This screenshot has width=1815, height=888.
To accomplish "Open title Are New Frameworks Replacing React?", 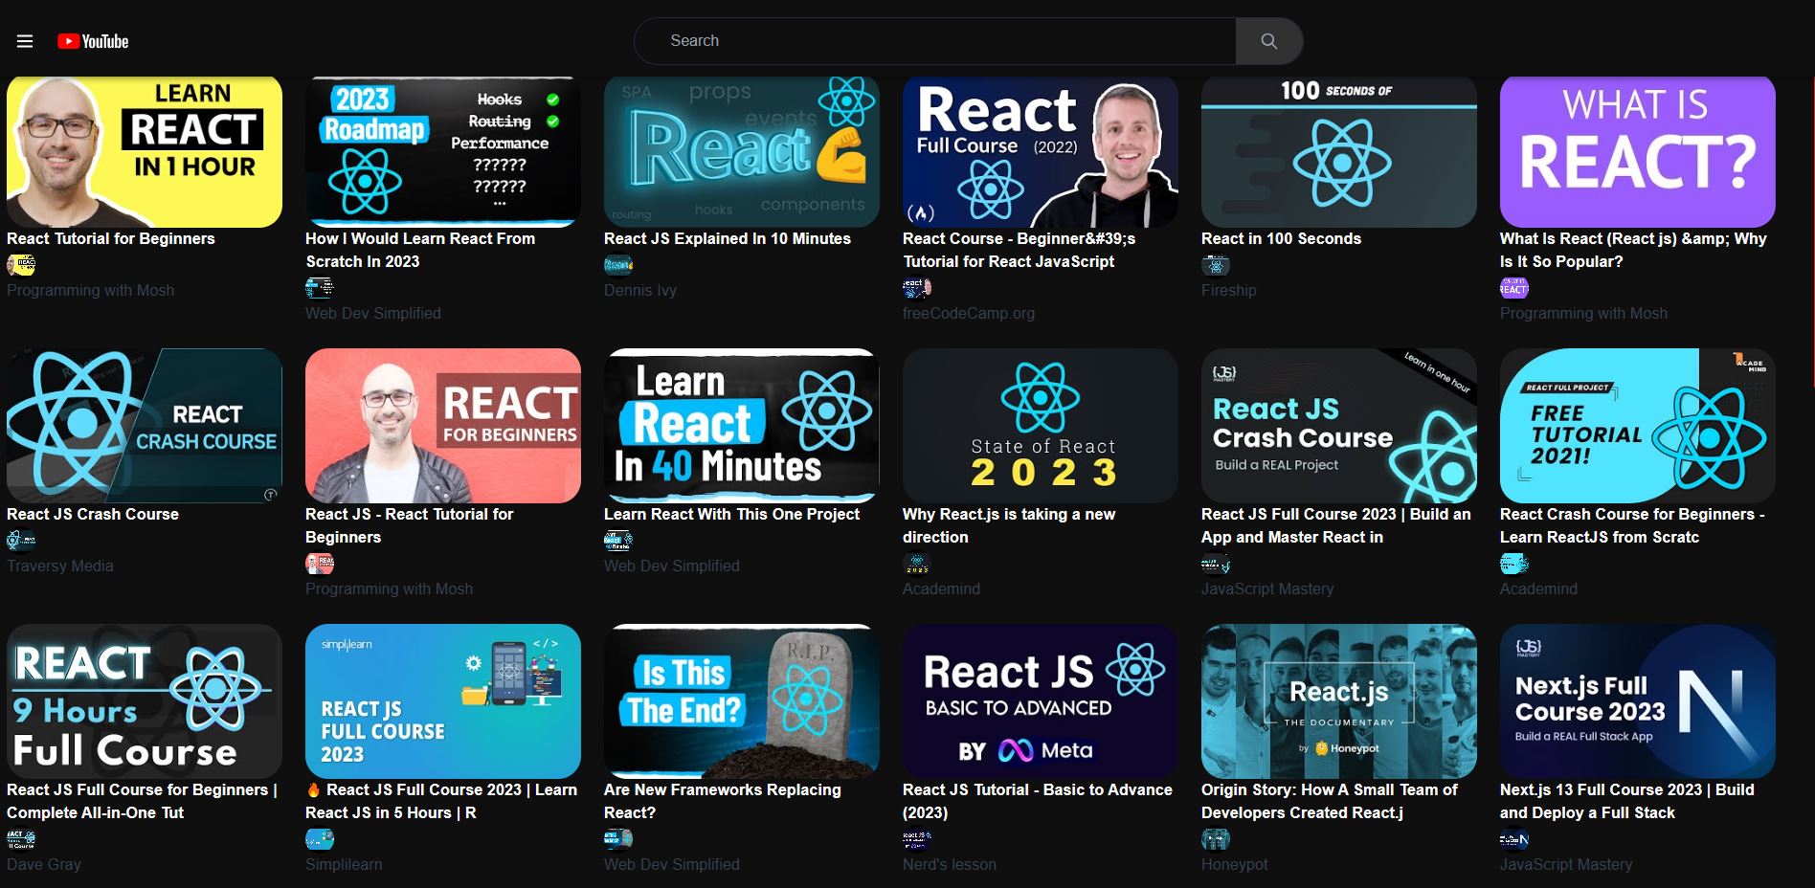I will click(723, 801).
